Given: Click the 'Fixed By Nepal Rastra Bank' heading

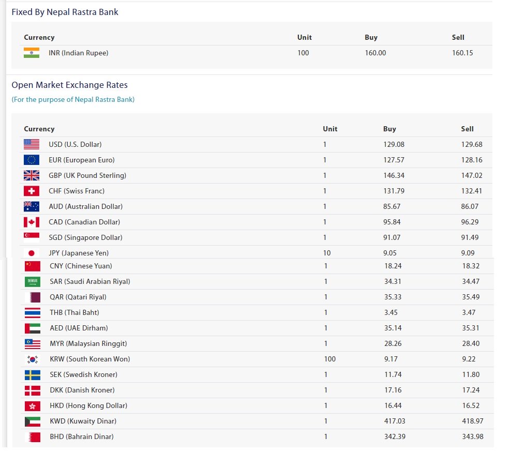Looking at the screenshot, I should point(65,12).
